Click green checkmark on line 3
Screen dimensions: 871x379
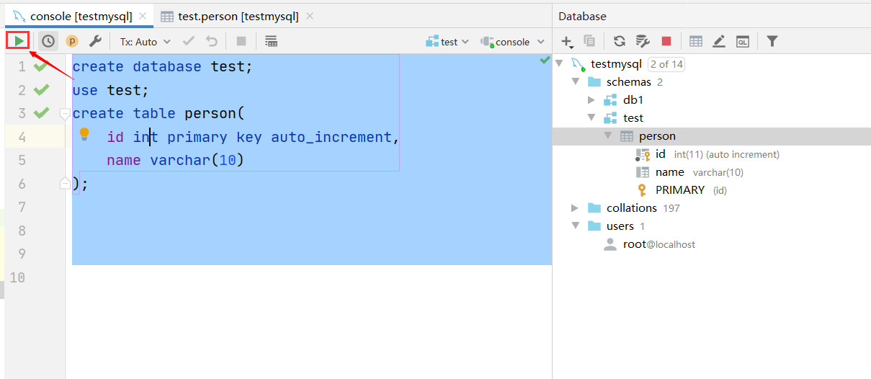(x=41, y=113)
